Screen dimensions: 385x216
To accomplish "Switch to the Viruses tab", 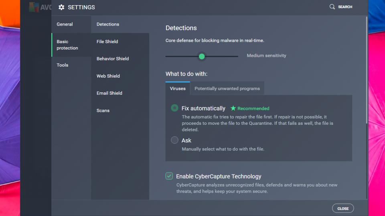I will click(178, 88).
